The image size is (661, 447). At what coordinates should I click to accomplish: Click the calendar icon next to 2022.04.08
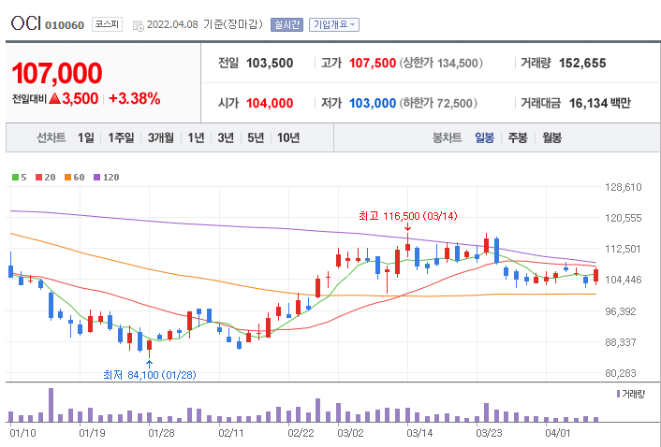[x=138, y=25]
